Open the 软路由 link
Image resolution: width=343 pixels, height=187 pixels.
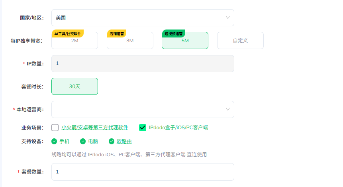(124, 142)
